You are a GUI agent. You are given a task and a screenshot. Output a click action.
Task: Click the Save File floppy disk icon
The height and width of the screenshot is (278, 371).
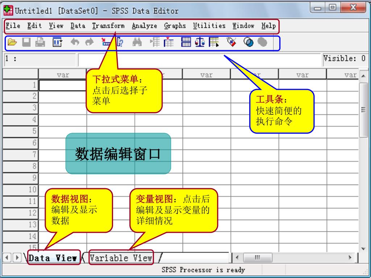pos(26,42)
